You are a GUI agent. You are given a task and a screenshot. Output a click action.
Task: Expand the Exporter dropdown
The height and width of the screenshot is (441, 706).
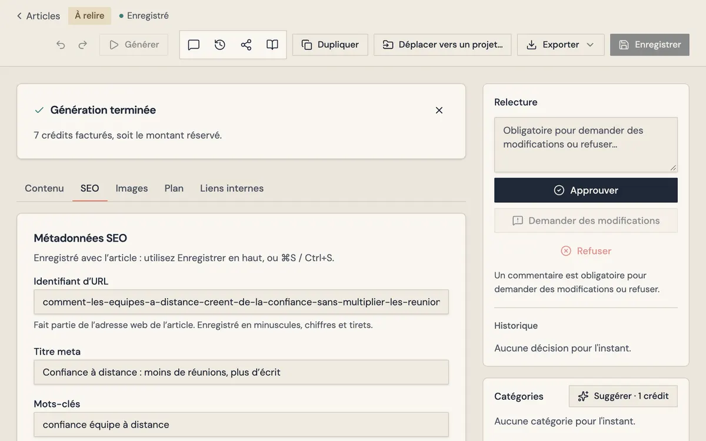(561, 45)
